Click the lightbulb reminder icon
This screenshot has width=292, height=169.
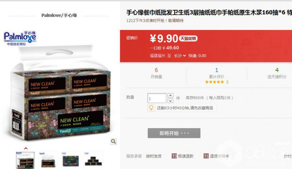tap(151, 108)
